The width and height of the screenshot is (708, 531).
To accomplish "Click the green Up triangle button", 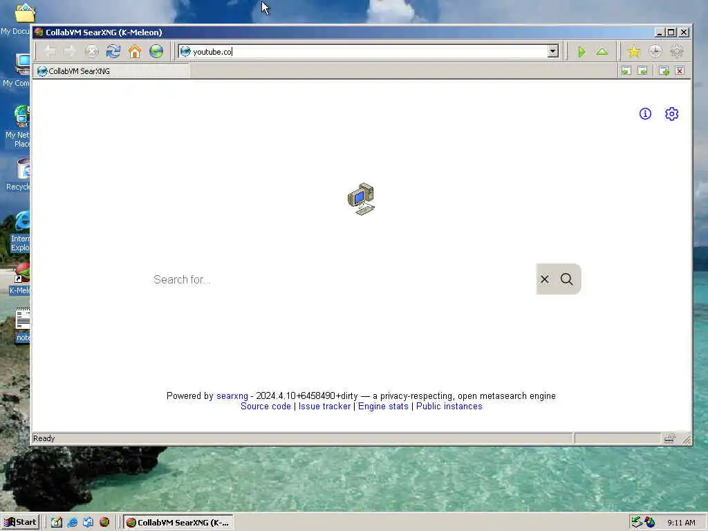I will point(602,52).
